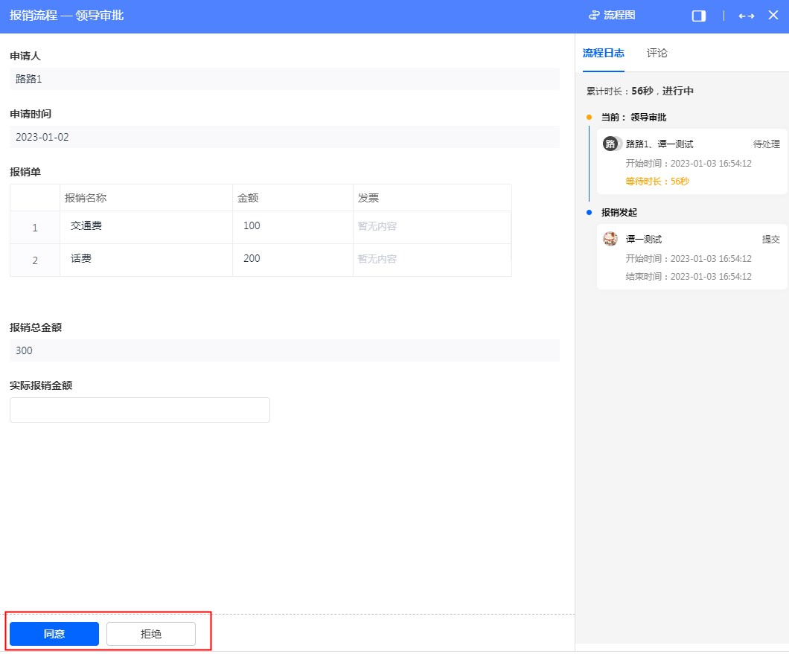This screenshot has width=789, height=654.
Task: Select the 交通费 cell in the table
Action: (x=146, y=226)
